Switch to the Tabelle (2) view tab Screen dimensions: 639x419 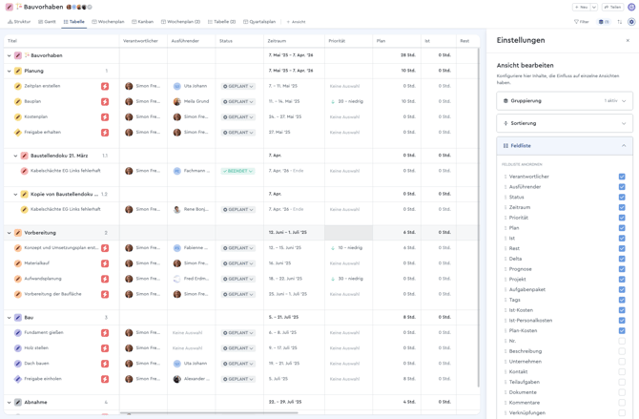click(x=221, y=22)
